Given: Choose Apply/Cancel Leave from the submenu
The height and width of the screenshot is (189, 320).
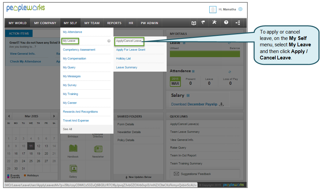Looking at the screenshot, I should [129, 41].
